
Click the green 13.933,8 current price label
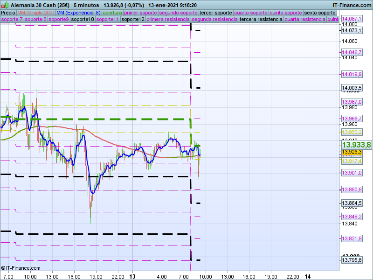(x=356, y=145)
